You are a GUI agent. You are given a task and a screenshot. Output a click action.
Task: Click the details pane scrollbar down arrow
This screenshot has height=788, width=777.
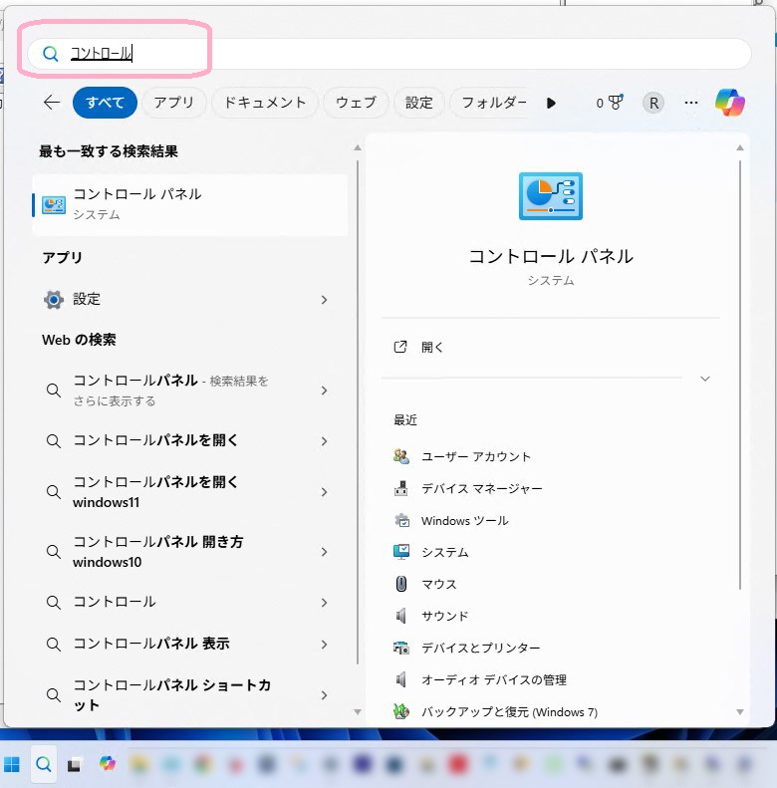pyautogui.click(x=740, y=711)
